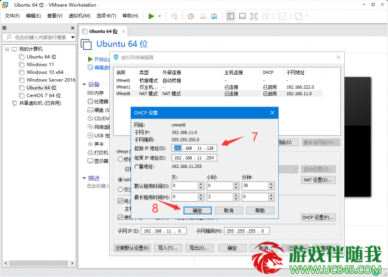This screenshot has width=388, height=277.
Task: Toggle the host virtual adapter checkbox
Action: point(120,201)
